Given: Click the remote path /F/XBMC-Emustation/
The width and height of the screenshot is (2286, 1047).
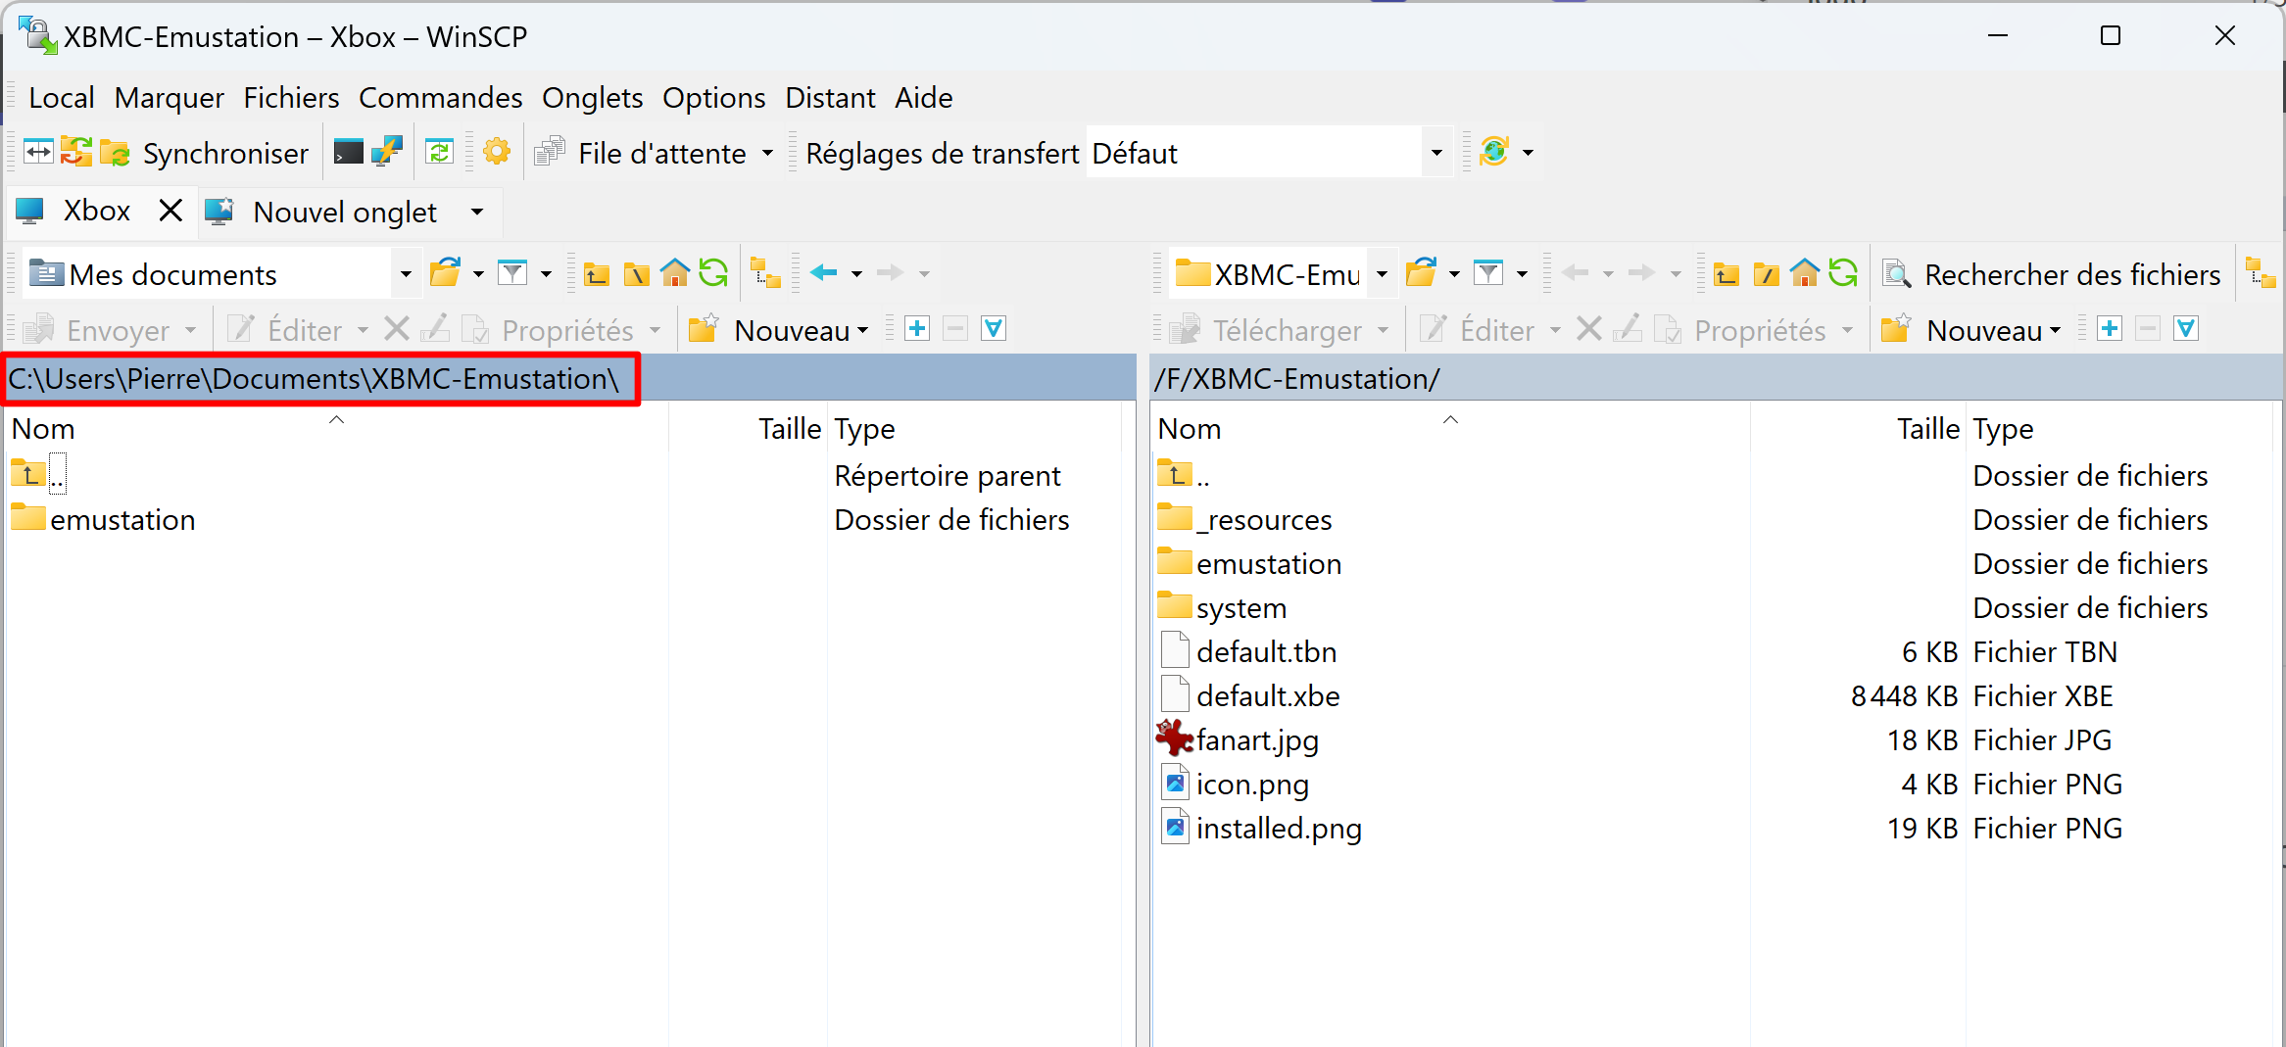Looking at the screenshot, I should coord(1297,379).
